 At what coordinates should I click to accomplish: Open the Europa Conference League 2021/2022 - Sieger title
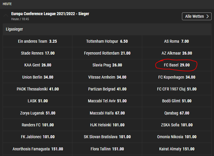50,14
